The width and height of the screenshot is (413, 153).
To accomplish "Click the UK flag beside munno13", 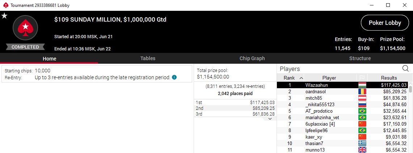I will click(362, 150).
